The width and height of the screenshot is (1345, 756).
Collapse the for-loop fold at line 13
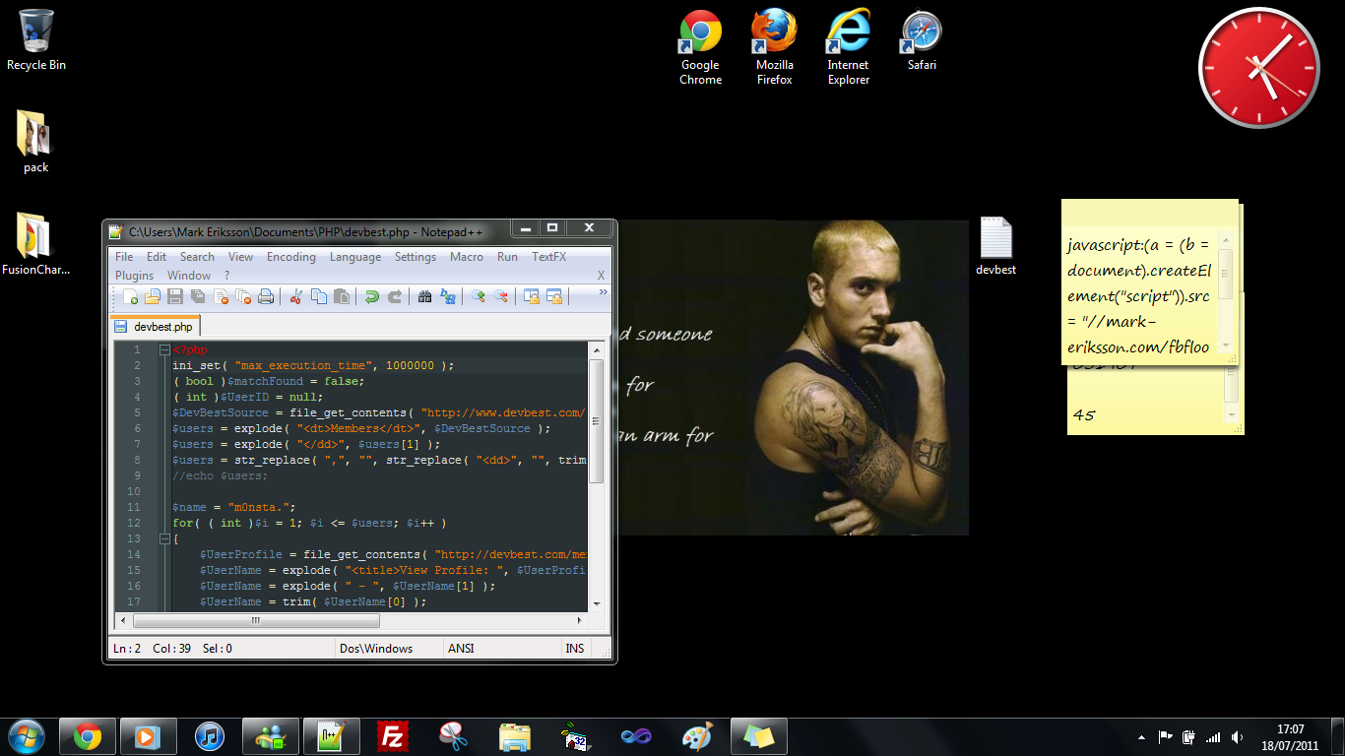coord(164,538)
